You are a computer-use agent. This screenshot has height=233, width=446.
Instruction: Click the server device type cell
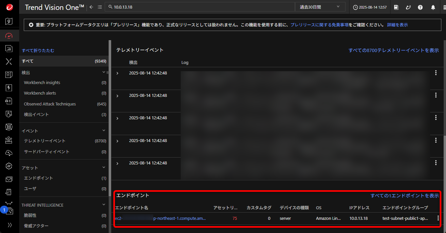click(x=285, y=218)
